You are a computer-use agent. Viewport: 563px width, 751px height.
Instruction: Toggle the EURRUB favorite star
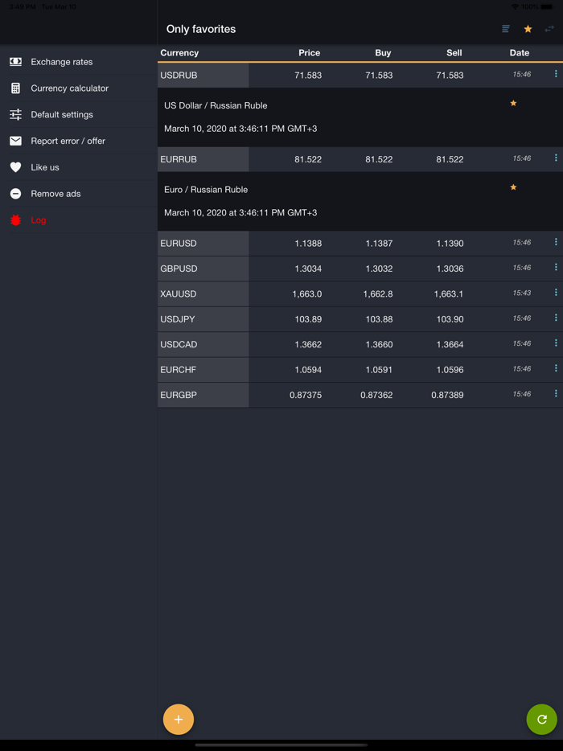pyautogui.click(x=513, y=187)
